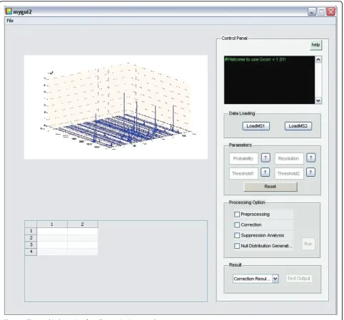344x320 pixels.
Task: Enable the Correction checkbox
Action: pos(237,224)
